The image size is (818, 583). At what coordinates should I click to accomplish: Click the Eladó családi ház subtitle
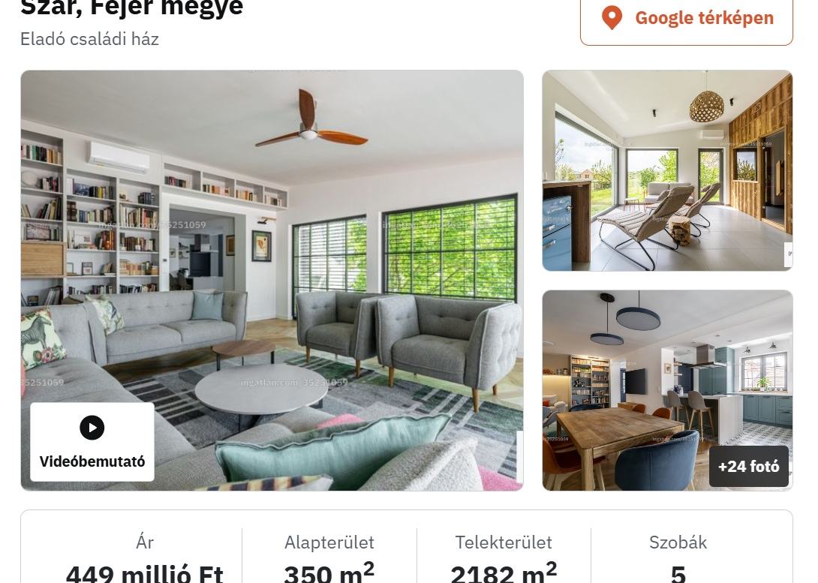[x=90, y=39]
